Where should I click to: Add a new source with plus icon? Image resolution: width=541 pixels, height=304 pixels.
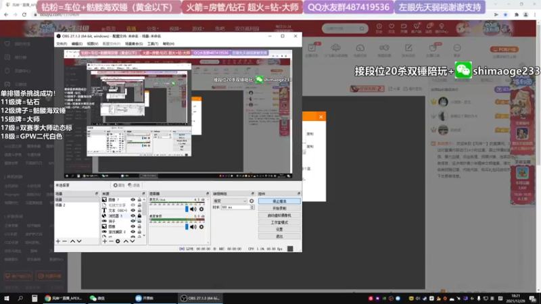click(x=105, y=241)
